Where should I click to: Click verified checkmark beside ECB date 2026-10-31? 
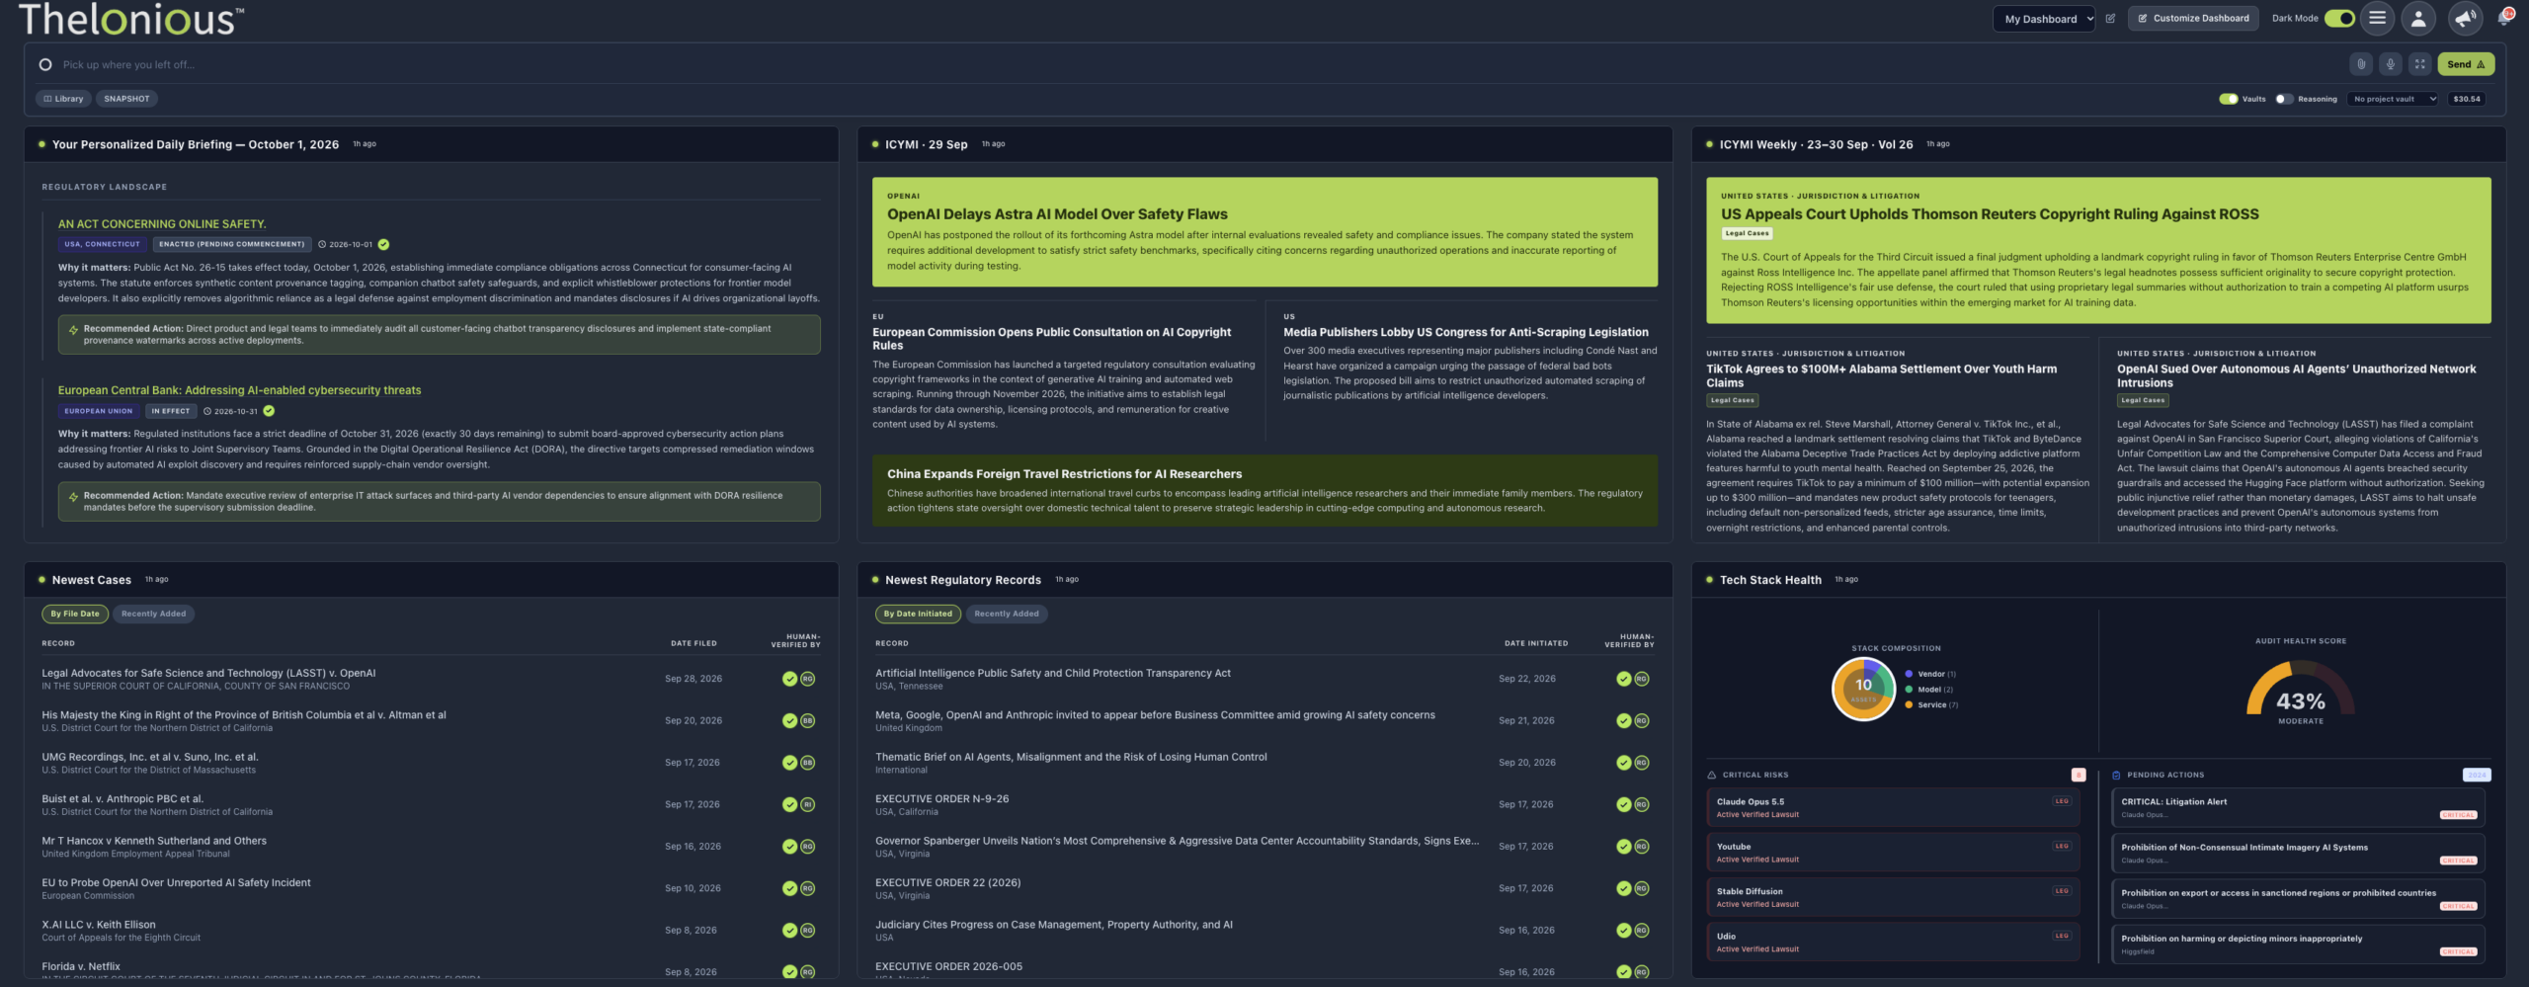tap(269, 411)
